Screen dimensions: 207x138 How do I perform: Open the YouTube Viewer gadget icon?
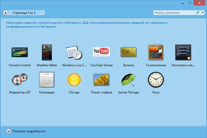click(101, 52)
